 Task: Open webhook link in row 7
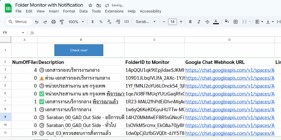coord(230,102)
